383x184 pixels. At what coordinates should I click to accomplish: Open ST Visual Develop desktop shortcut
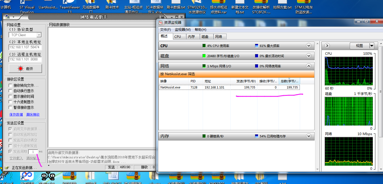[x=27, y=7]
